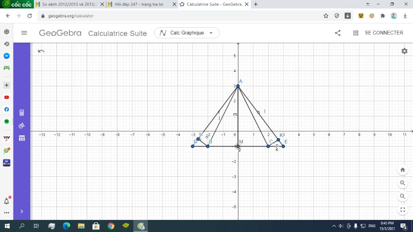Reload the GeoGebra page
The width and height of the screenshot is (413, 232).
(29, 16)
